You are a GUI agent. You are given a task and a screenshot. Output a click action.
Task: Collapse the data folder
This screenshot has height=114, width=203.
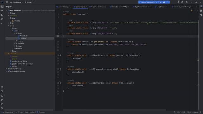coord(9,18)
